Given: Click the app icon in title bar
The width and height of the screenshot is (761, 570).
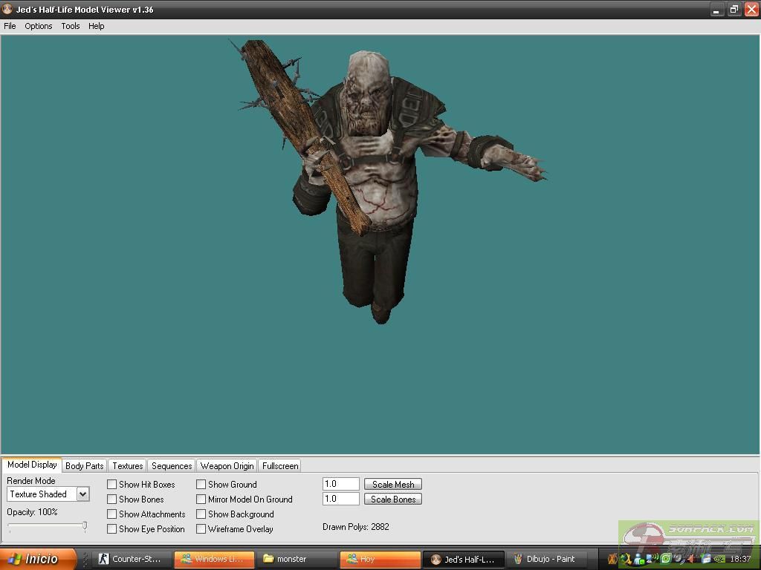Looking at the screenshot, I should (x=7, y=9).
